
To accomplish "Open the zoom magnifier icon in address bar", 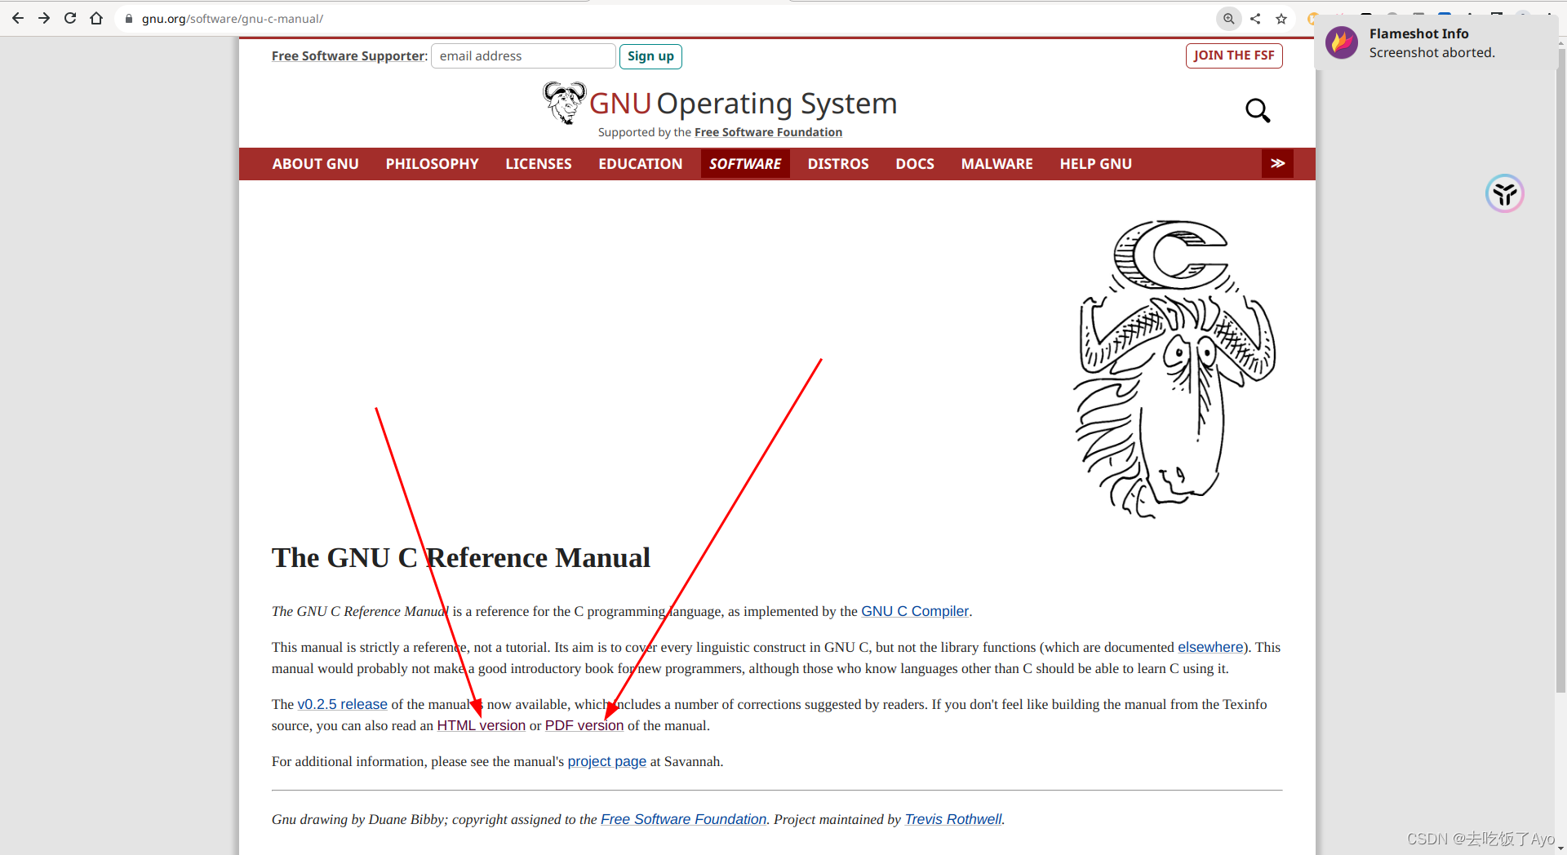I will (x=1228, y=18).
